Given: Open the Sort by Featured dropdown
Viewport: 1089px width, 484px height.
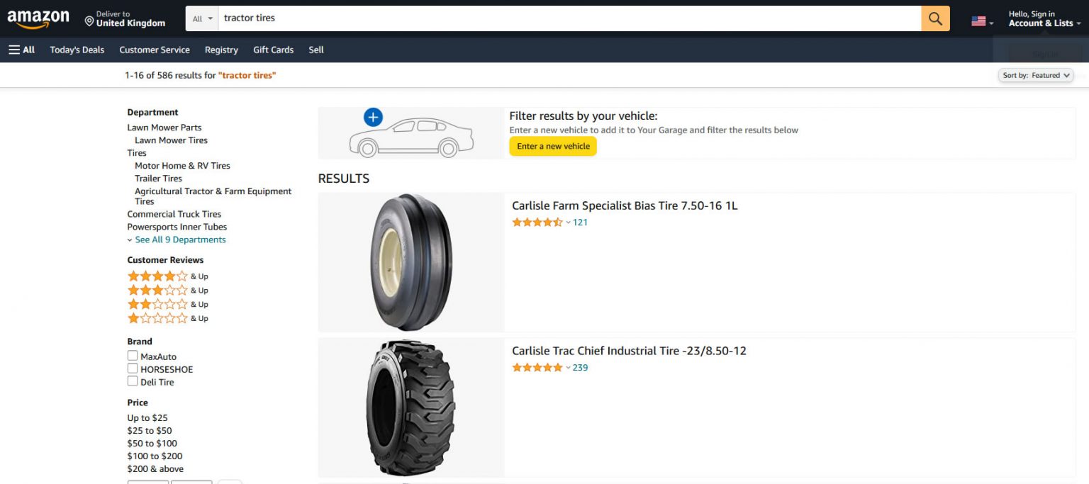Looking at the screenshot, I should (1036, 75).
